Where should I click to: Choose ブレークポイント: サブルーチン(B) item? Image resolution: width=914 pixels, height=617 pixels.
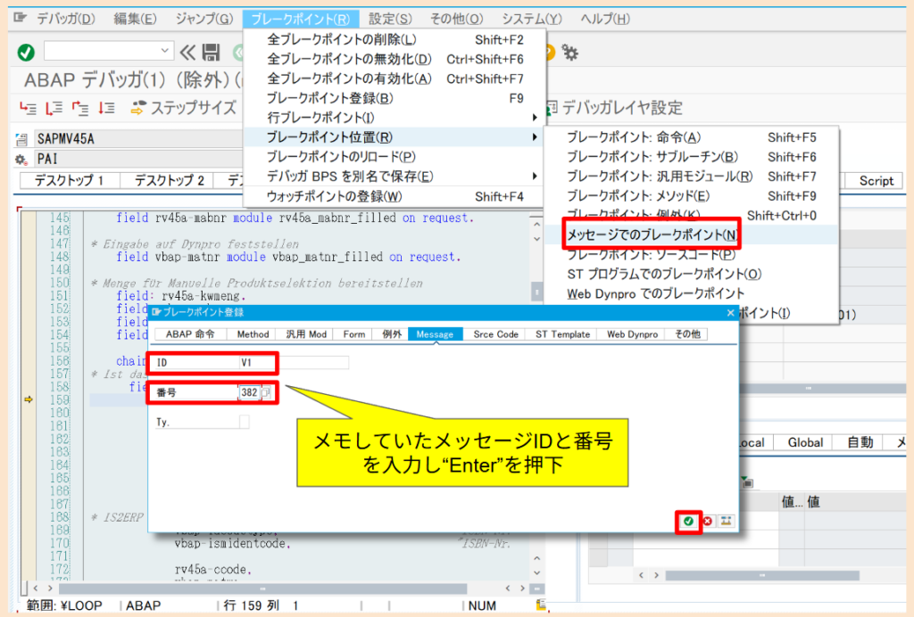[692, 157]
